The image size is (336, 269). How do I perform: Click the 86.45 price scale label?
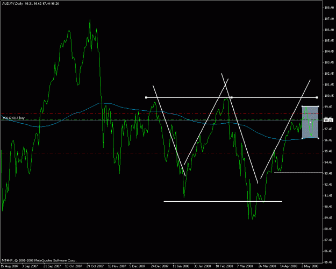(329, 251)
